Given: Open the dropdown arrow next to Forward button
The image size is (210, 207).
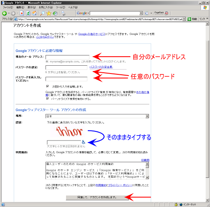Looking at the screenshot, I should point(17,13).
